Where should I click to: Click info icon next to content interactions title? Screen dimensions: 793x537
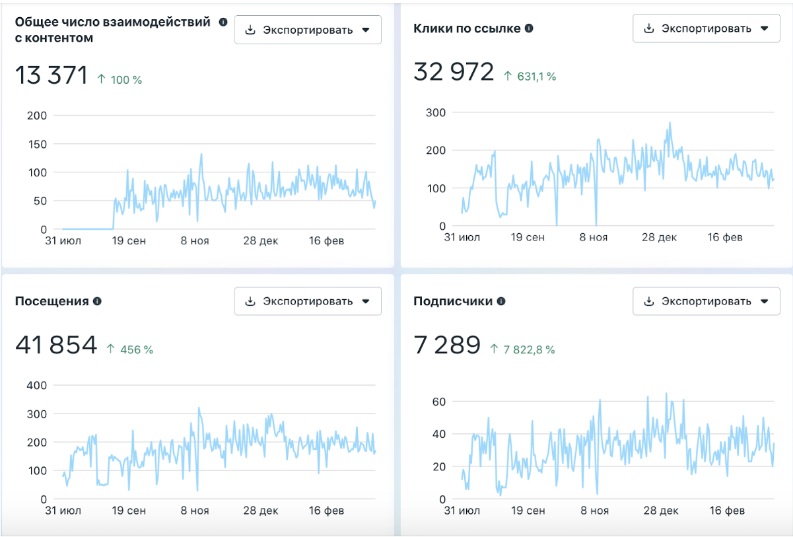point(223,22)
